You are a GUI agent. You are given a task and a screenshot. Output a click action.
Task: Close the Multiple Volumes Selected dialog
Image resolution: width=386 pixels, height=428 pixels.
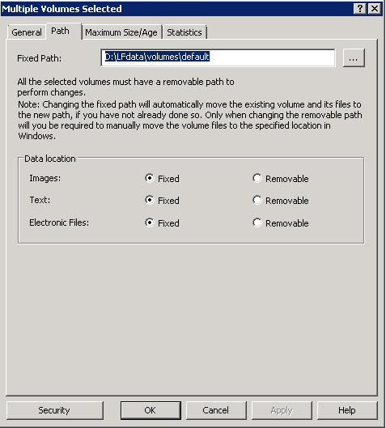coord(375,9)
